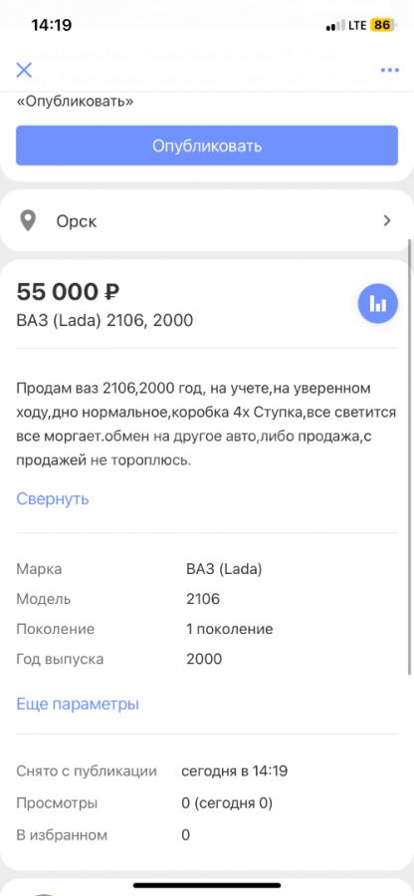Tap the battery indicator showing 86

pyautogui.click(x=381, y=25)
